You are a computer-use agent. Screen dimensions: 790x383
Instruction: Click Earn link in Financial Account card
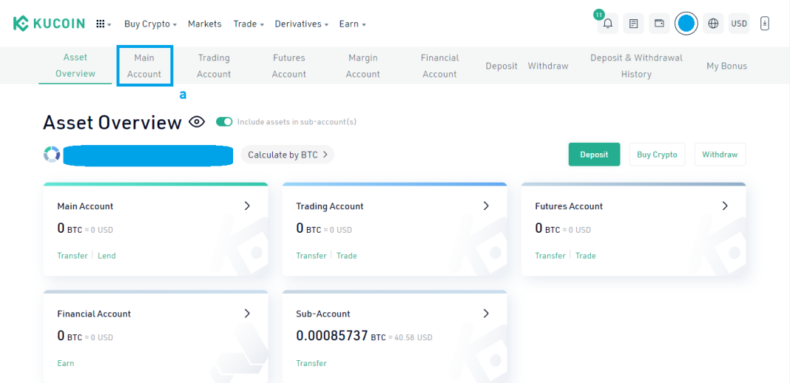tap(66, 363)
